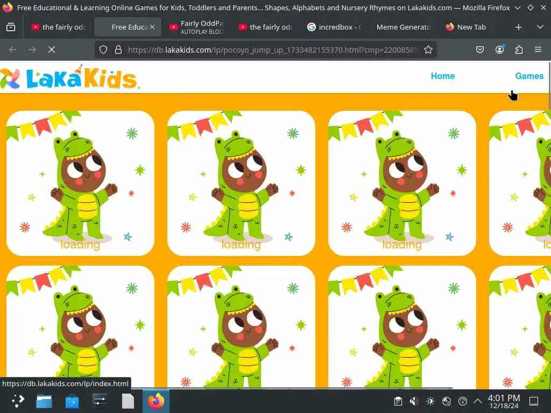This screenshot has width=551, height=413.
Task: Open first loading game card, top row
Action: [x=80, y=183]
